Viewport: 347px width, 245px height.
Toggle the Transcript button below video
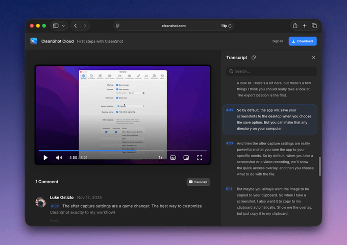[x=199, y=182]
